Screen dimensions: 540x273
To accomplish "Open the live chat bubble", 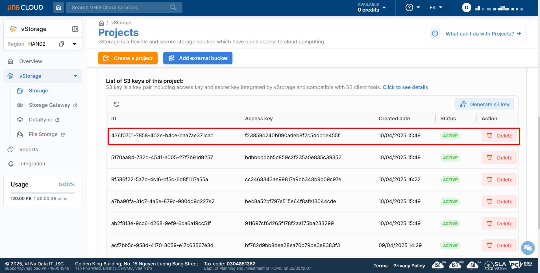I will 528,248.
